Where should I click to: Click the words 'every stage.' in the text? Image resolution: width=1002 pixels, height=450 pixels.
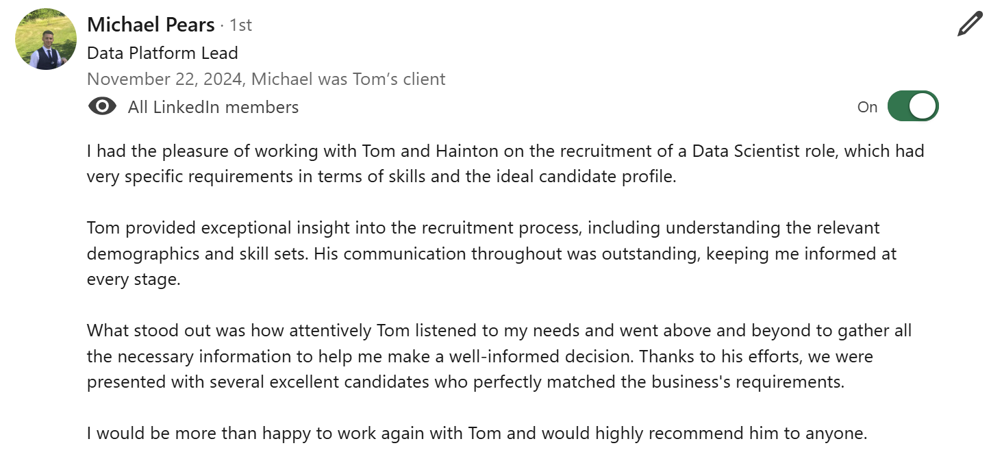click(x=134, y=279)
